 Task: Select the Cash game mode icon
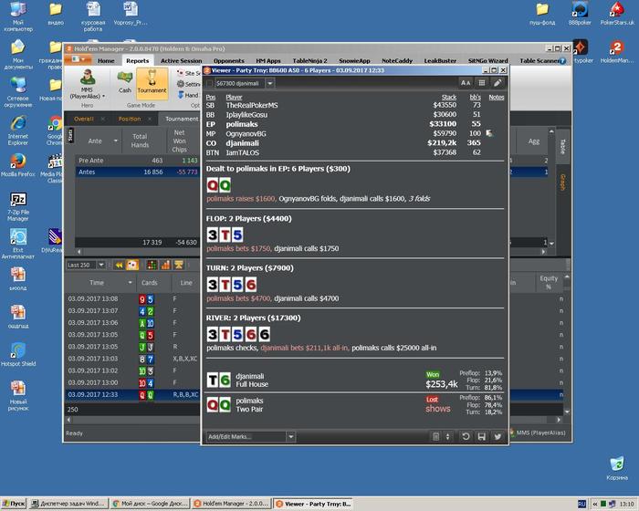pos(125,82)
